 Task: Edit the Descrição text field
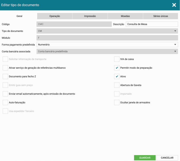pyautogui.click(x=152, y=24)
